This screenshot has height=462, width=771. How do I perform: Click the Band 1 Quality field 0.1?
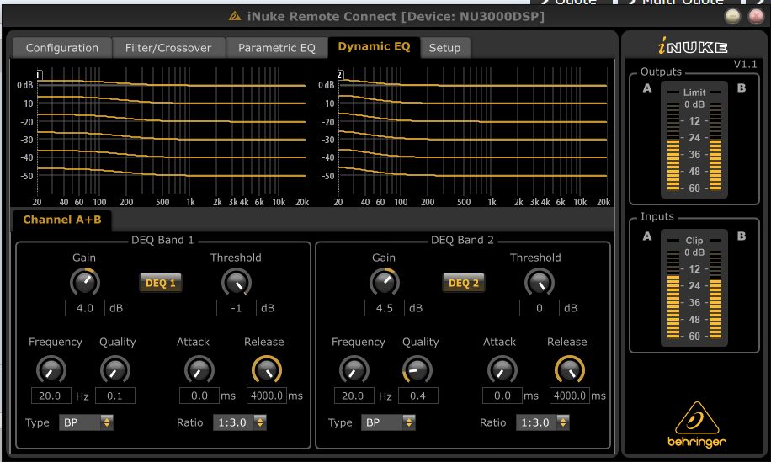point(115,396)
